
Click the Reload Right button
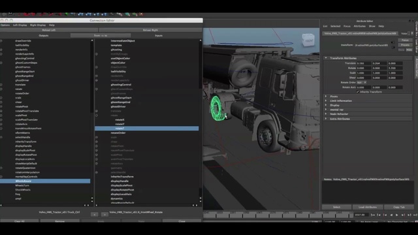(x=150, y=30)
